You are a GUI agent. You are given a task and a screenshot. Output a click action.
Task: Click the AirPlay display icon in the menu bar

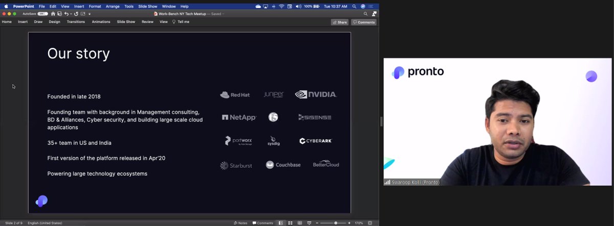266,6
